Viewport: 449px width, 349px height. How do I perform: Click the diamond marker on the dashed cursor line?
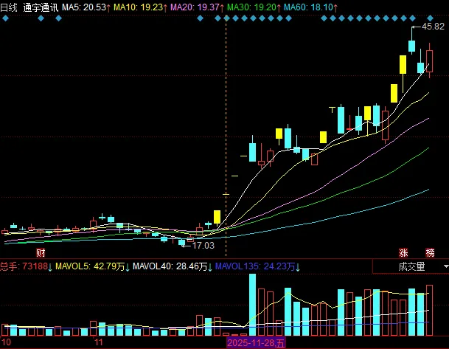click(x=226, y=18)
